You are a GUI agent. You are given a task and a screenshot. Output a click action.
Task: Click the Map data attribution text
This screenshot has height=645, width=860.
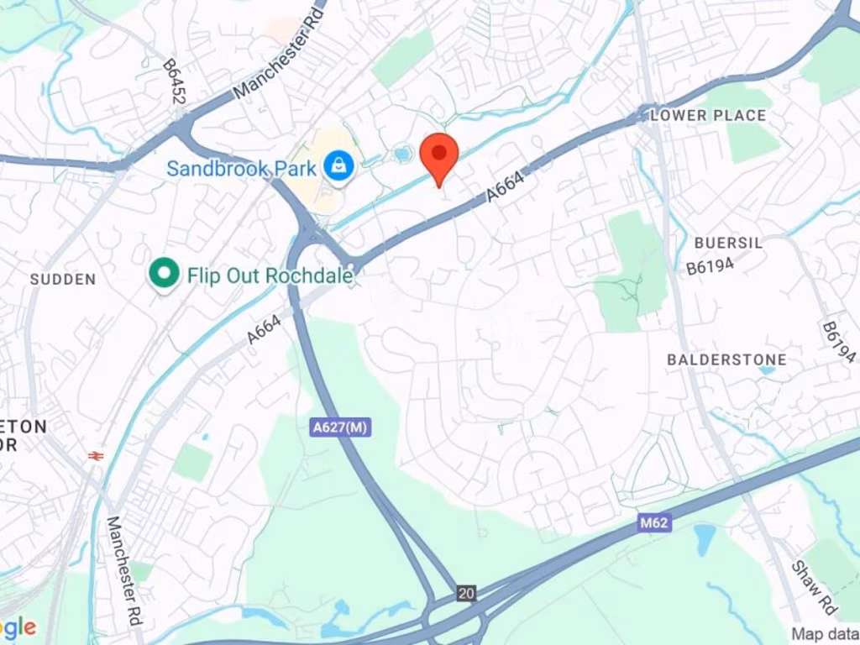tap(826, 633)
